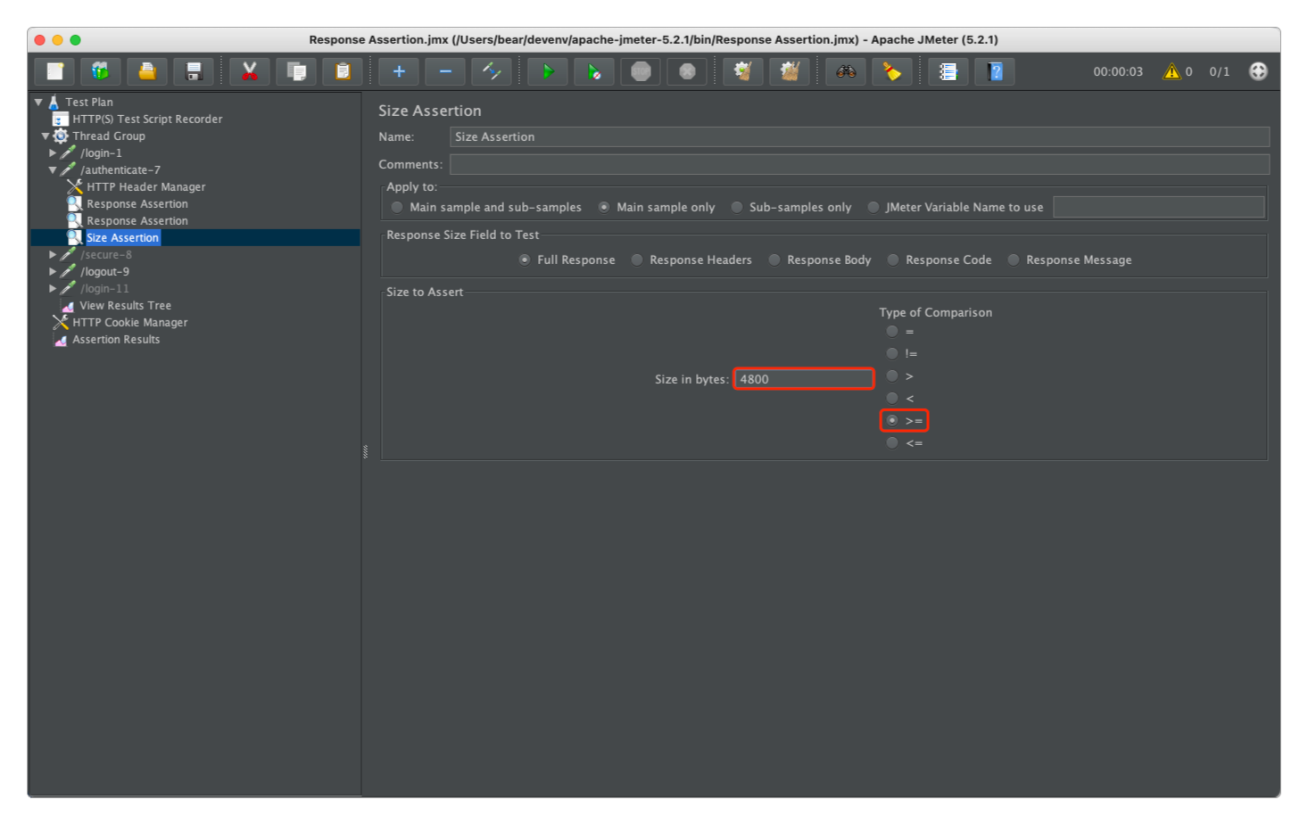Screen dimensions: 1308x825
Task: Collapse the /authenticate-7 sampler node
Action: (x=53, y=170)
